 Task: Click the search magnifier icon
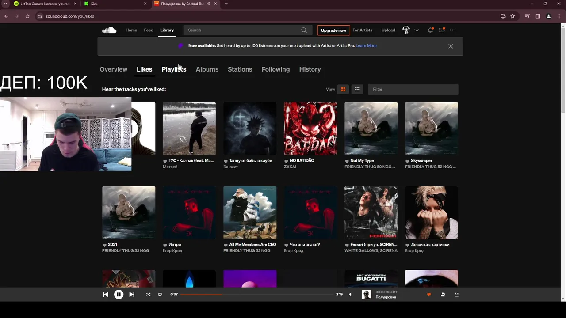[x=304, y=30]
